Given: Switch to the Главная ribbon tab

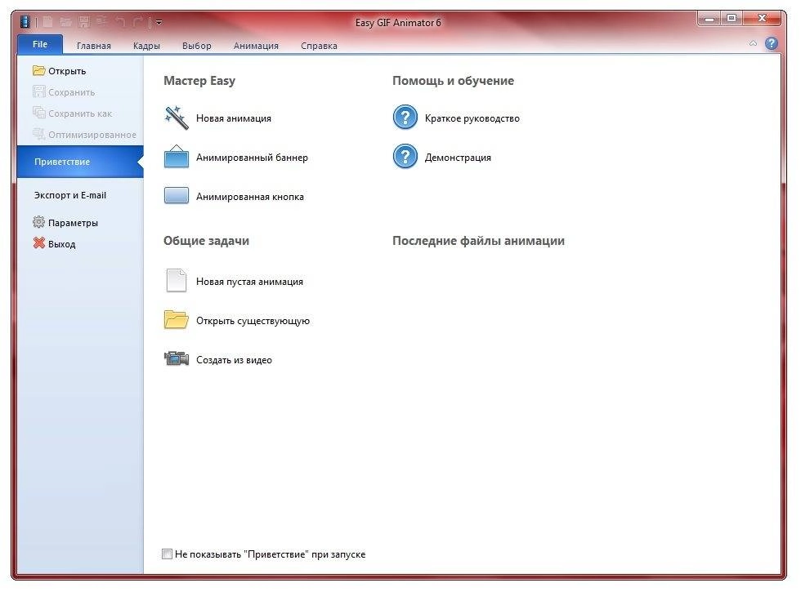Looking at the screenshot, I should click(x=93, y=46).
